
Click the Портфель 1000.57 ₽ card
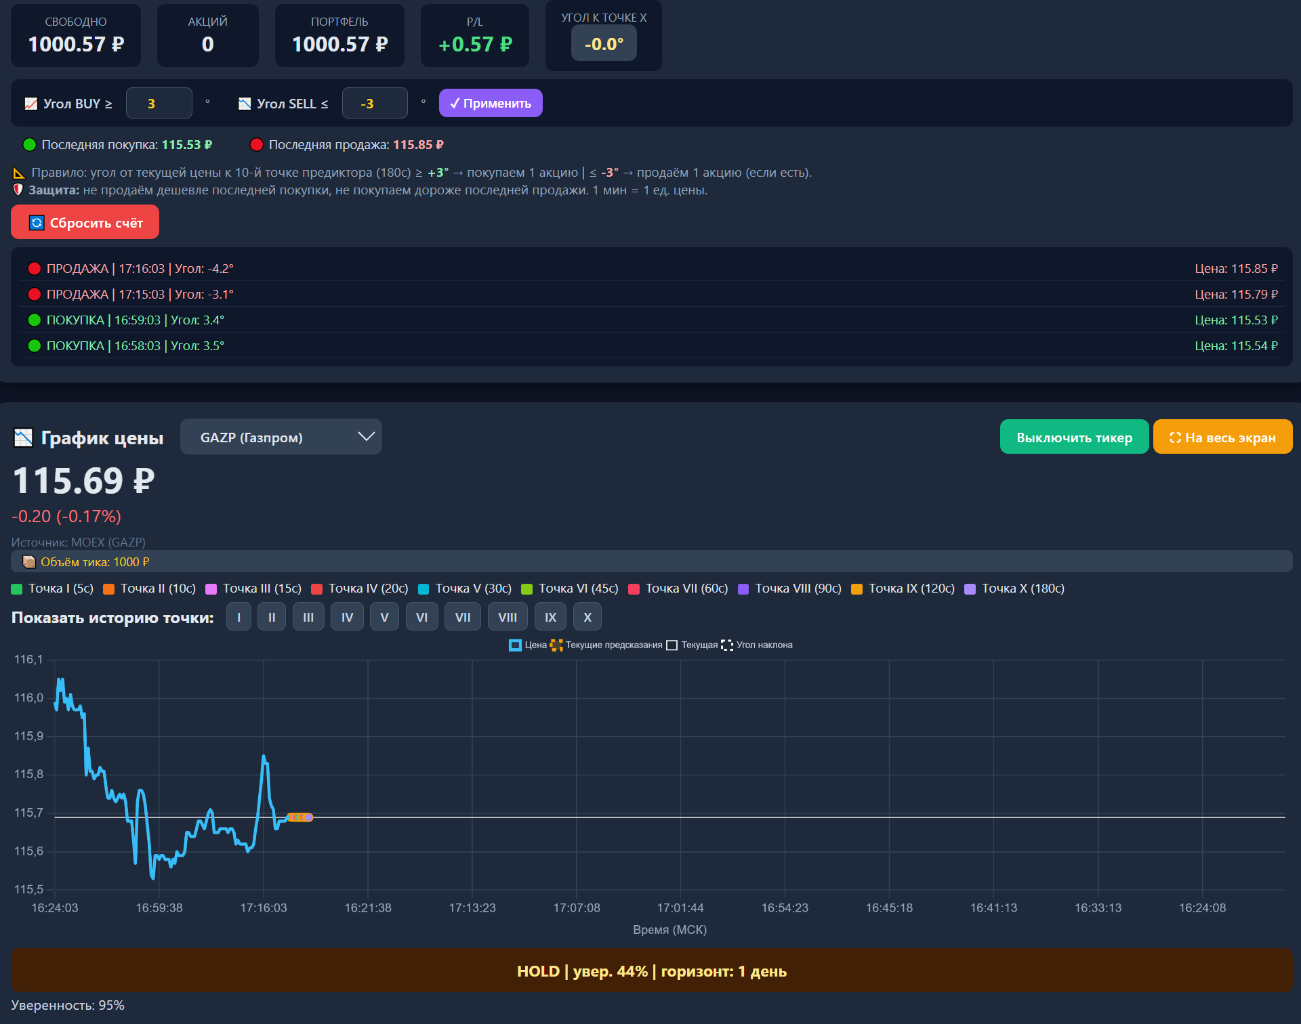tap(339, 35)
